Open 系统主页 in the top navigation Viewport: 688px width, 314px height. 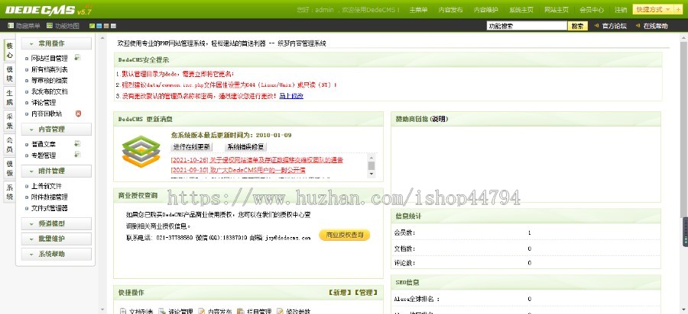(521, 10)
